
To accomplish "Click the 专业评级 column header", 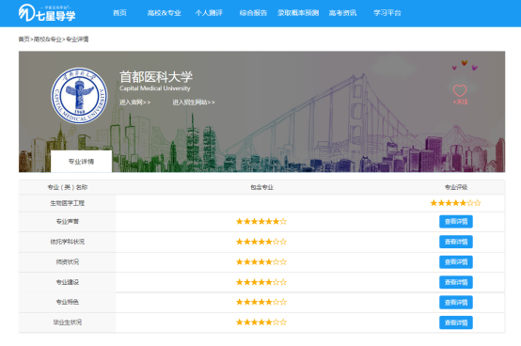I will [456, 187].
